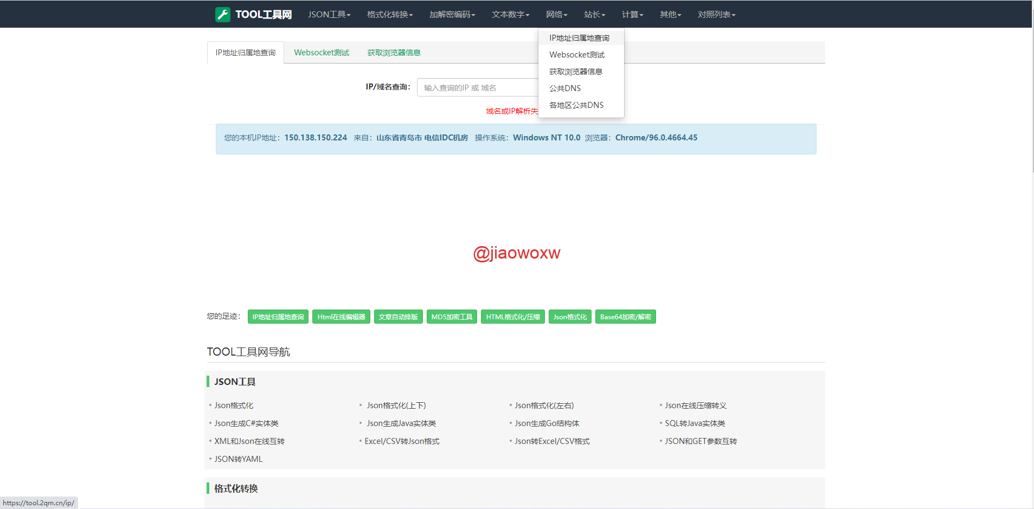Click the 山东省青岛市 电信IDC机房 text
Viewport: 1034px width, 509px height.
point(422,138)
